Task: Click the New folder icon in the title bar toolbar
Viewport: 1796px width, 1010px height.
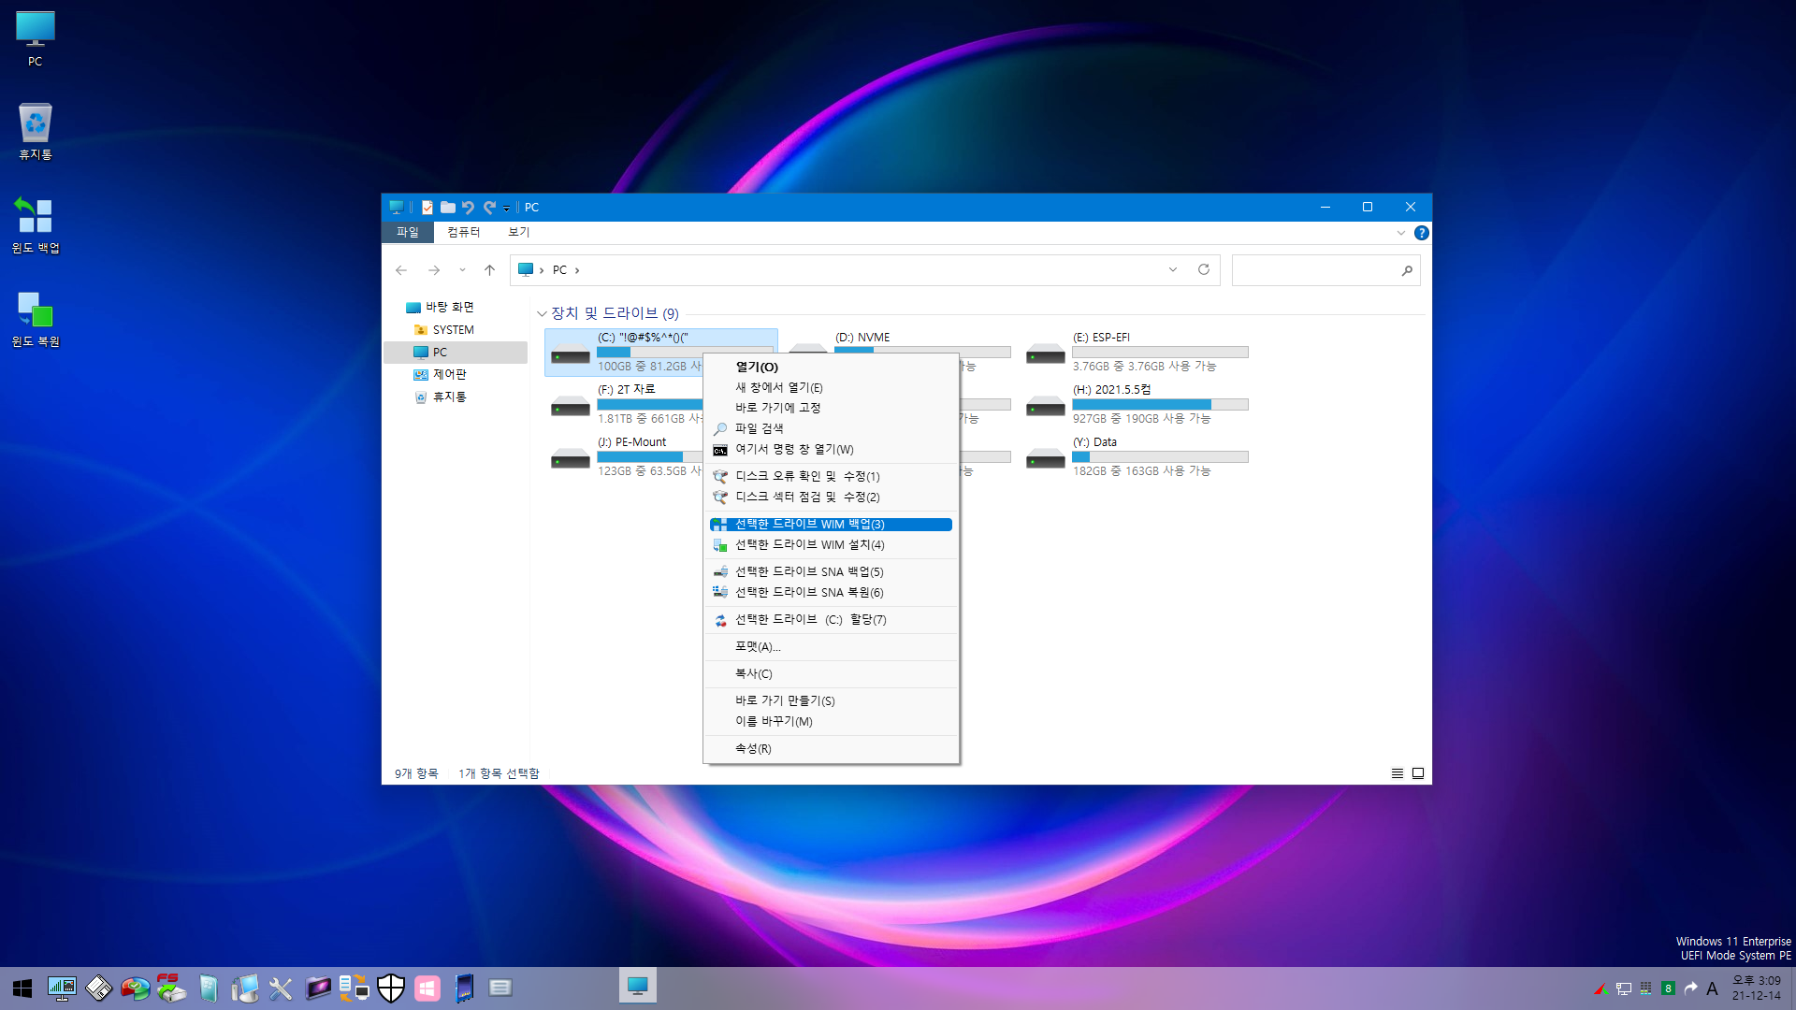Action: [x=448, y=208]
